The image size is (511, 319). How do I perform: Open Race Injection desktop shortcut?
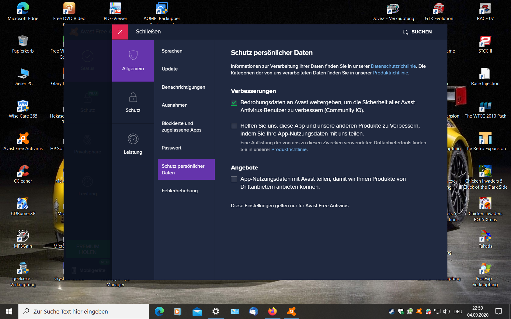(x=485, y=77)
